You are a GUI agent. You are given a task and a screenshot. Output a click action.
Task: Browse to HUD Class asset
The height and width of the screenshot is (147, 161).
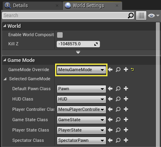coord(118,99)
